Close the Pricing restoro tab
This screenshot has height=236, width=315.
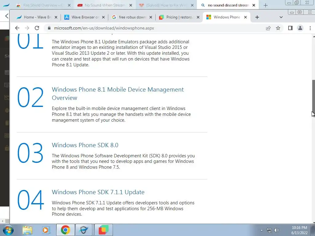pyautogui.click(x=198, y=17)
